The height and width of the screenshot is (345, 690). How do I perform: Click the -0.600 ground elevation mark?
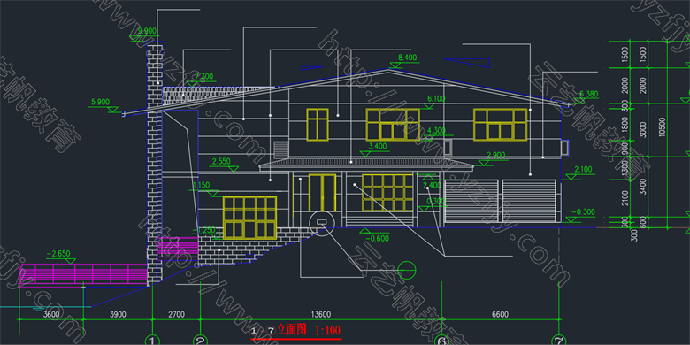click(x=379, y=239)
